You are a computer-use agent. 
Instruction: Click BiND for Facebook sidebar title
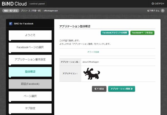tap(24, 24)
